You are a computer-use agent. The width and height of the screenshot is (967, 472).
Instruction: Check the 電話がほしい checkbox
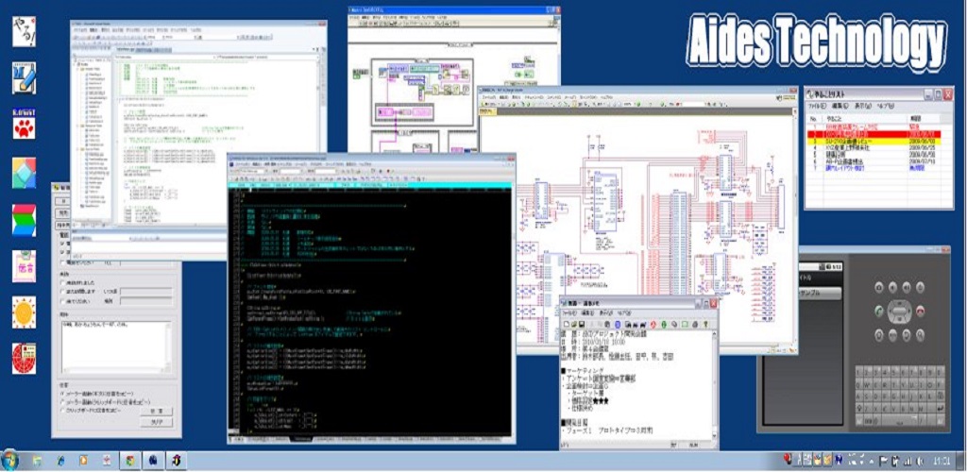pyautogui.click(x=62, y=263)
